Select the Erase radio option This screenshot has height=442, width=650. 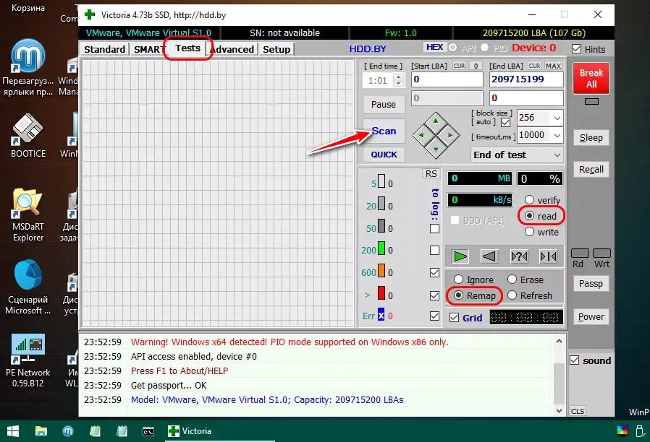coord(512,279)
